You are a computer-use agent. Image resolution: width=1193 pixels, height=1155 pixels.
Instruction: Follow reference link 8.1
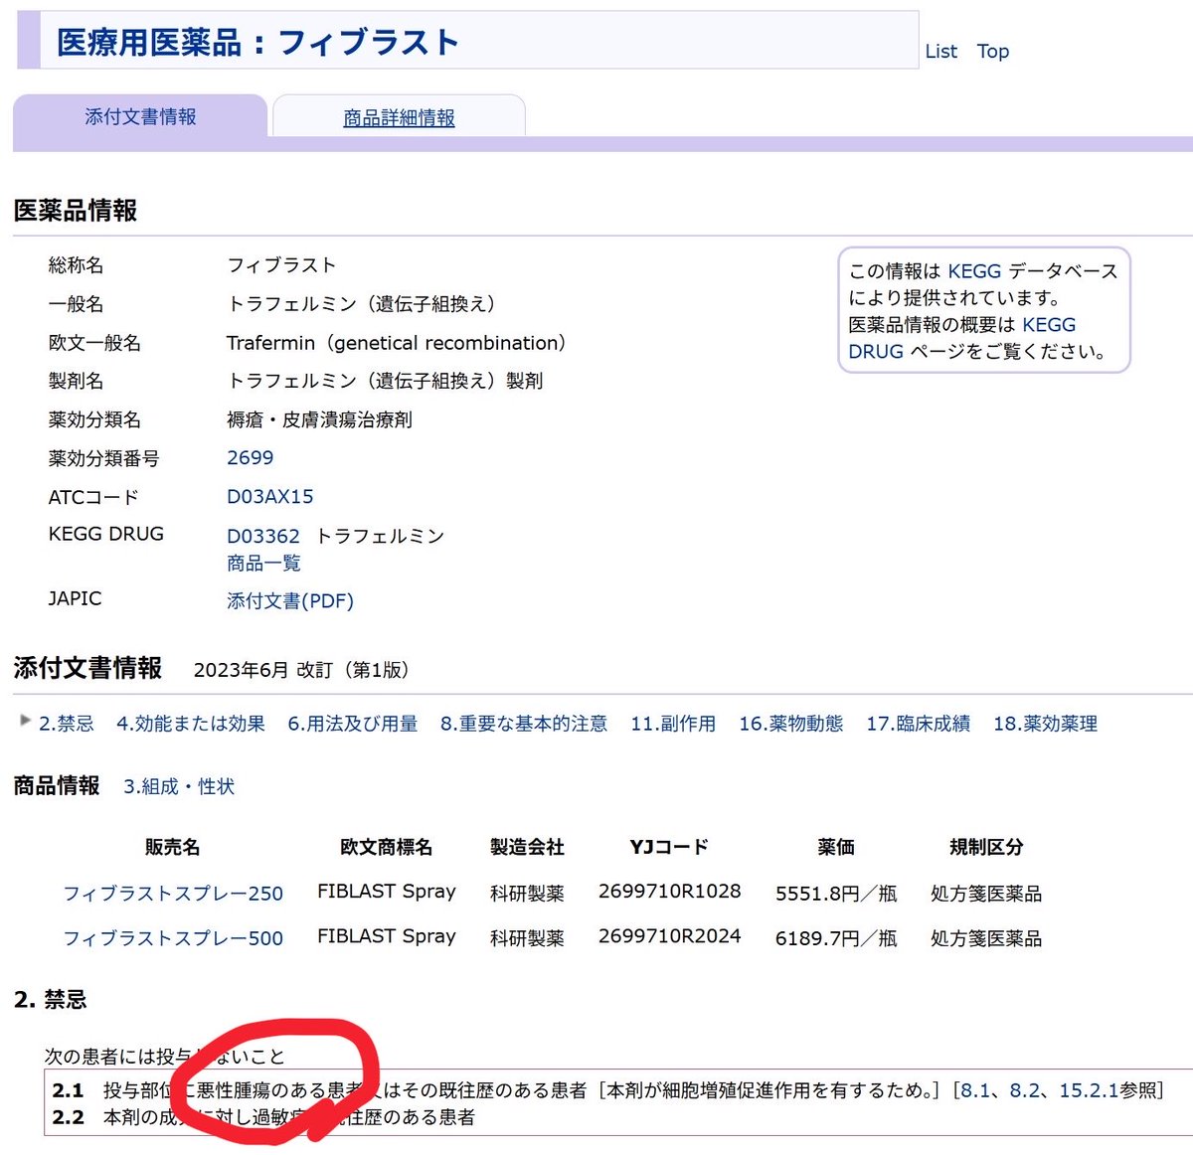click(975, 1090)
